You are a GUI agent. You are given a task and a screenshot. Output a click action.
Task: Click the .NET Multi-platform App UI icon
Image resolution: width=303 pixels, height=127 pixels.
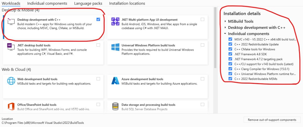pyautogui.click(x=115, y=22)
